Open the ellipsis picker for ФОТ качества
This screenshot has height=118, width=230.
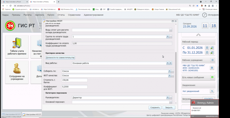pyautogui.click(x=172, y=75)
